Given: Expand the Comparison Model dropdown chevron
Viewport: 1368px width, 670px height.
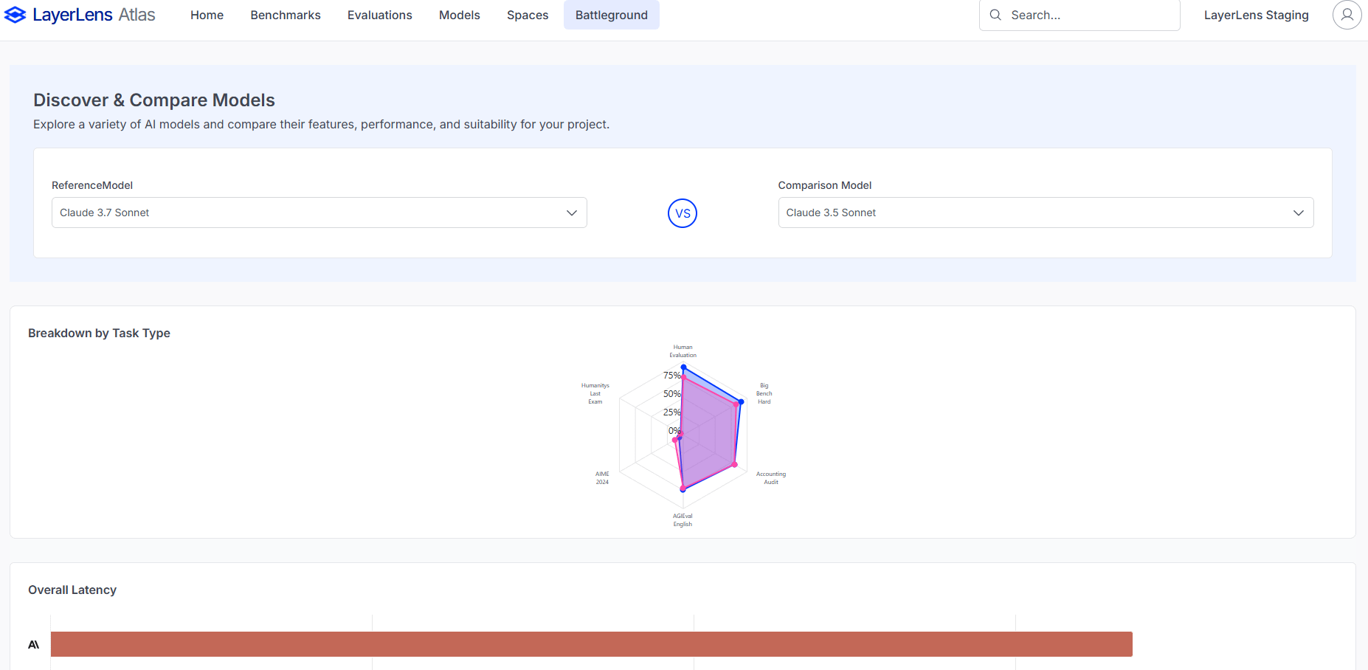Looking at the screenshot, I should (x=1298, y=213).
